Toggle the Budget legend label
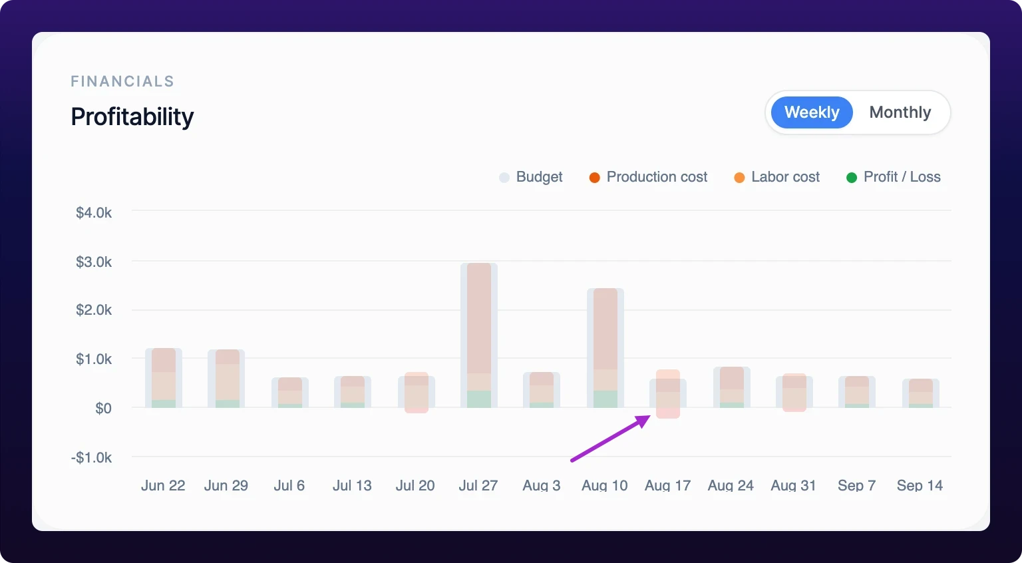The width and height of the screenshot is (1022, 563). click(x=540, y=177)
